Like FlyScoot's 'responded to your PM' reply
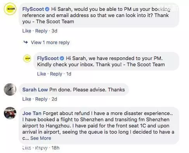Image resolution: width=189 pixels, height=153 pixels. click(x=42, y=74)
